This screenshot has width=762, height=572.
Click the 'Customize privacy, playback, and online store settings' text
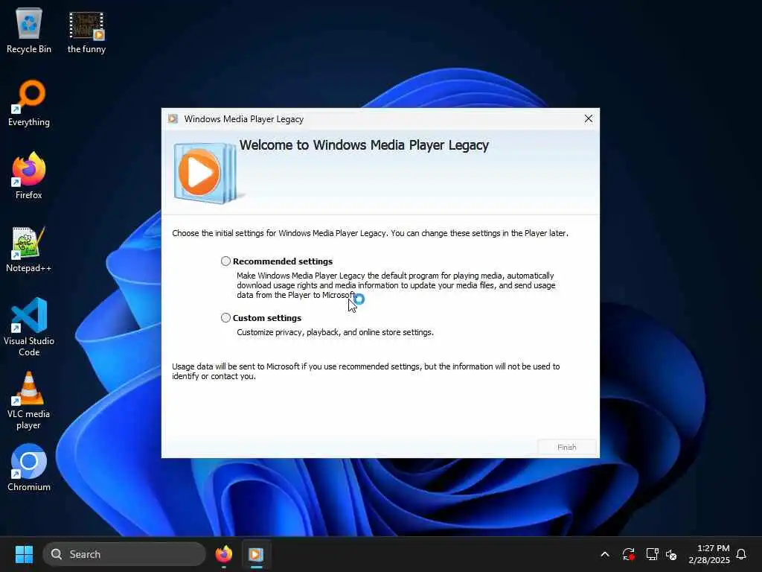[336, 332]
